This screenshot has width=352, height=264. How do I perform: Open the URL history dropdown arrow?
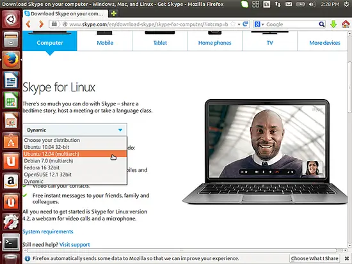[x=239, y=24]
